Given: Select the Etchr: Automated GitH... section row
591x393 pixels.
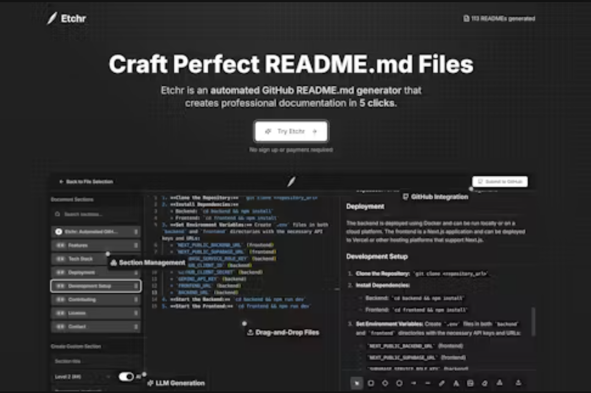Looking at the screenshot, I should click(96, 232).
